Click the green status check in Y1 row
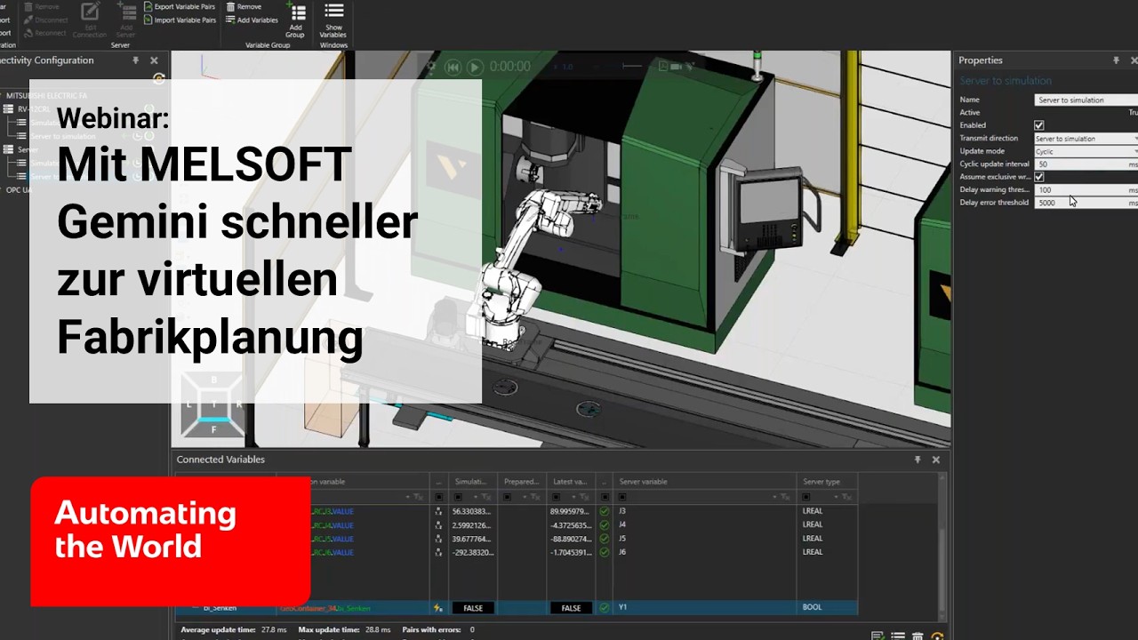The height and width of the screenshot is (640, 1138). (605, 608)
